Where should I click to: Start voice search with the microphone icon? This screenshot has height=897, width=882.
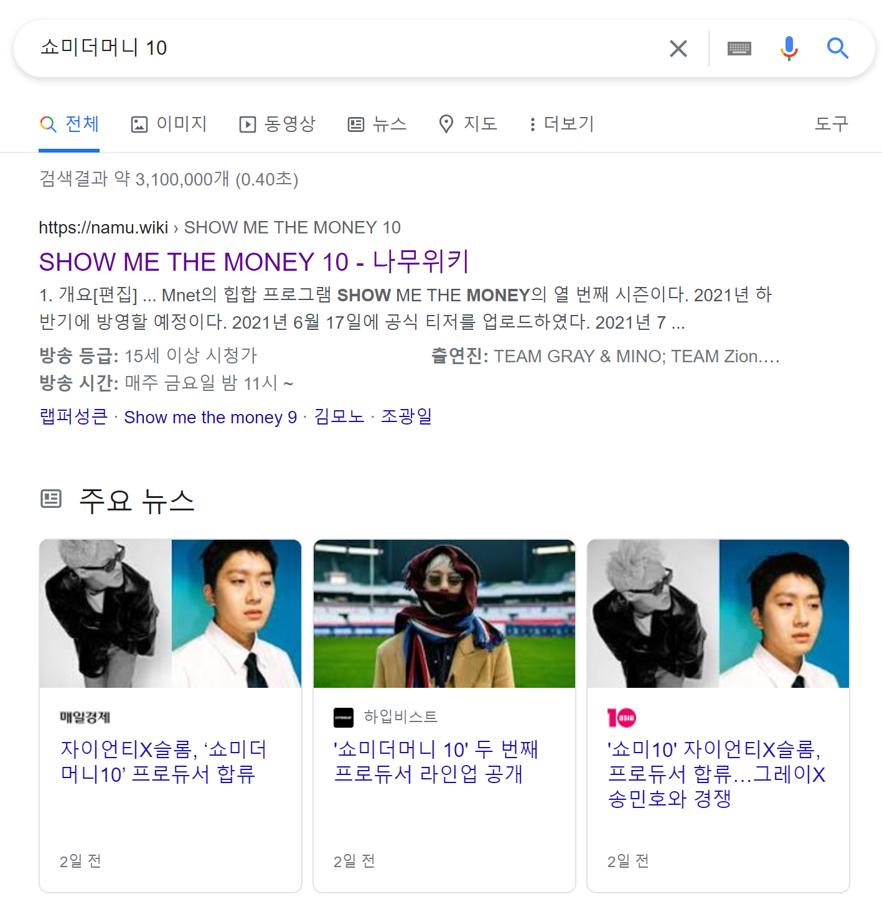tap(789, 48)
